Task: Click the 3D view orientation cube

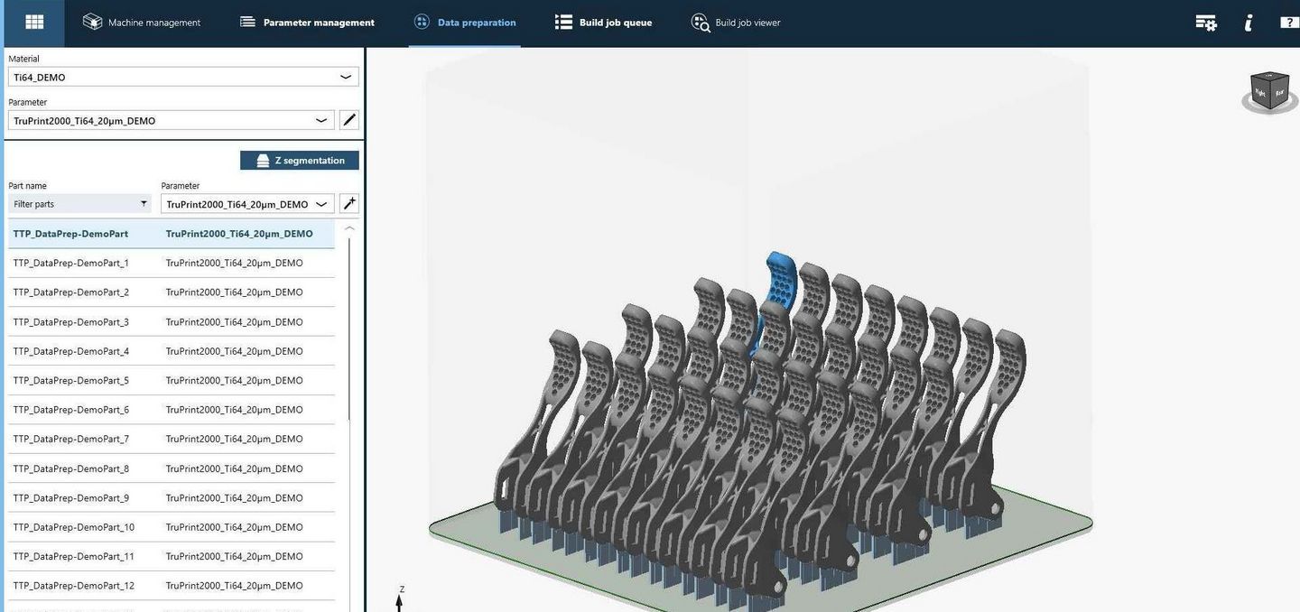Action: [1270, 91]
